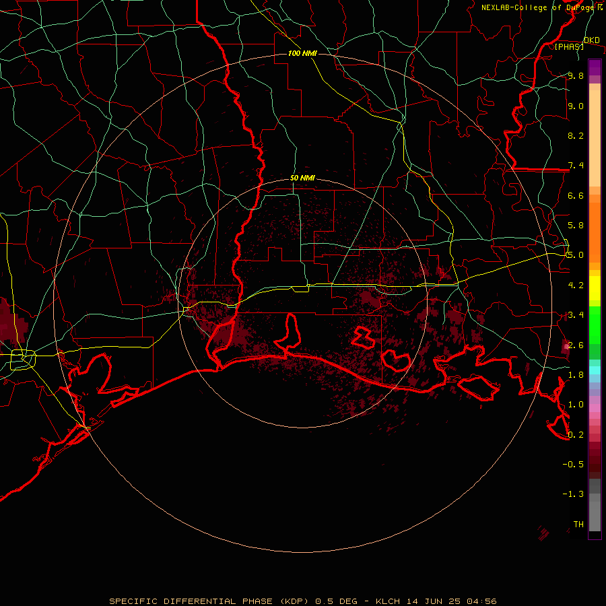Screen dimensions: 606x606
Task: Click the 1.0 legend value
Action: (576, 405)
